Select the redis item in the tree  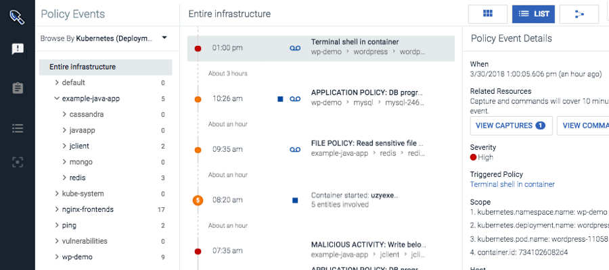point(78,178)
